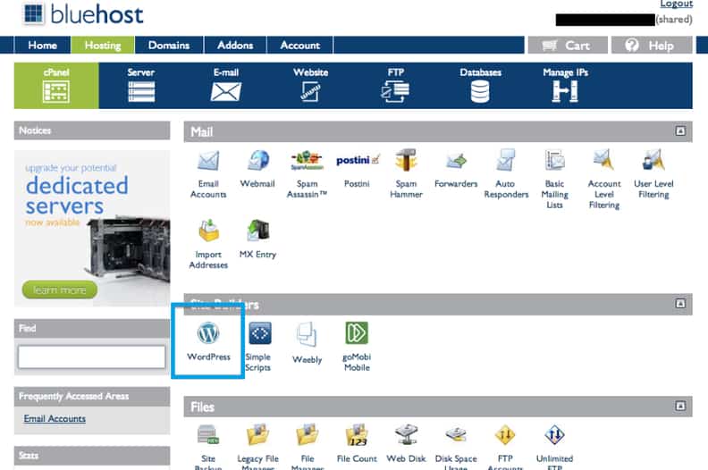Open the Website sub-tab
This screenshot has height=470, width=708.
pos(311,85)
